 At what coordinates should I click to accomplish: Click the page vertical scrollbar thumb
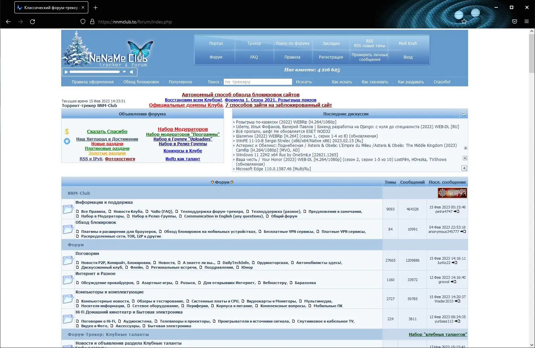(x=532, y=54)
